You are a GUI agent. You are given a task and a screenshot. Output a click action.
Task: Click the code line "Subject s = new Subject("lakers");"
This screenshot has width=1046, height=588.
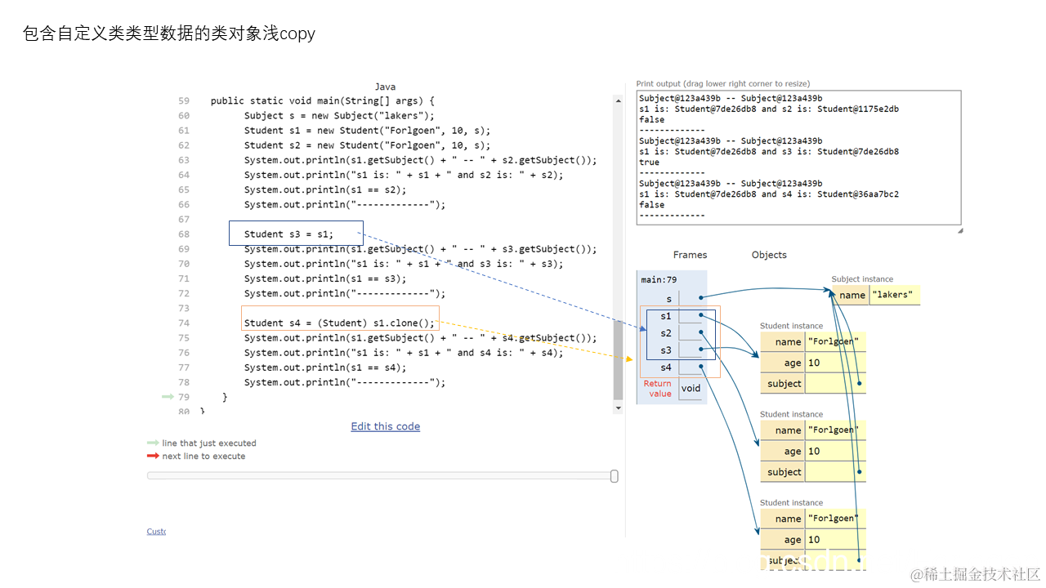coord(339,116)
